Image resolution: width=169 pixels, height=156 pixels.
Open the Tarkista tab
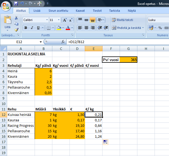tap(114, 11)
